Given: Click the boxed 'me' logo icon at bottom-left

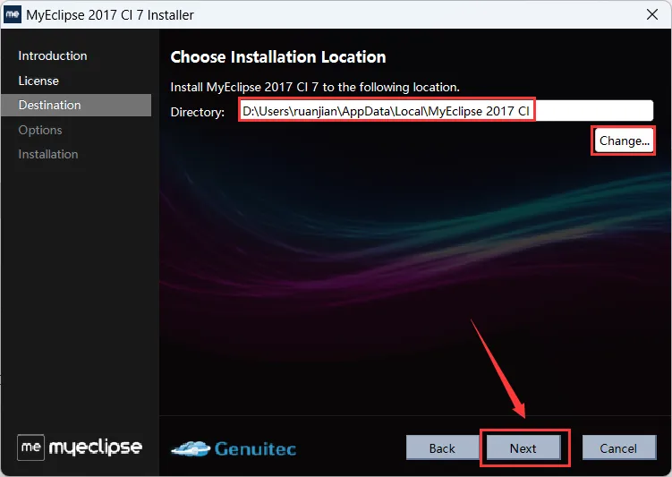Looking at the screenshot, I should pos(30,447).
